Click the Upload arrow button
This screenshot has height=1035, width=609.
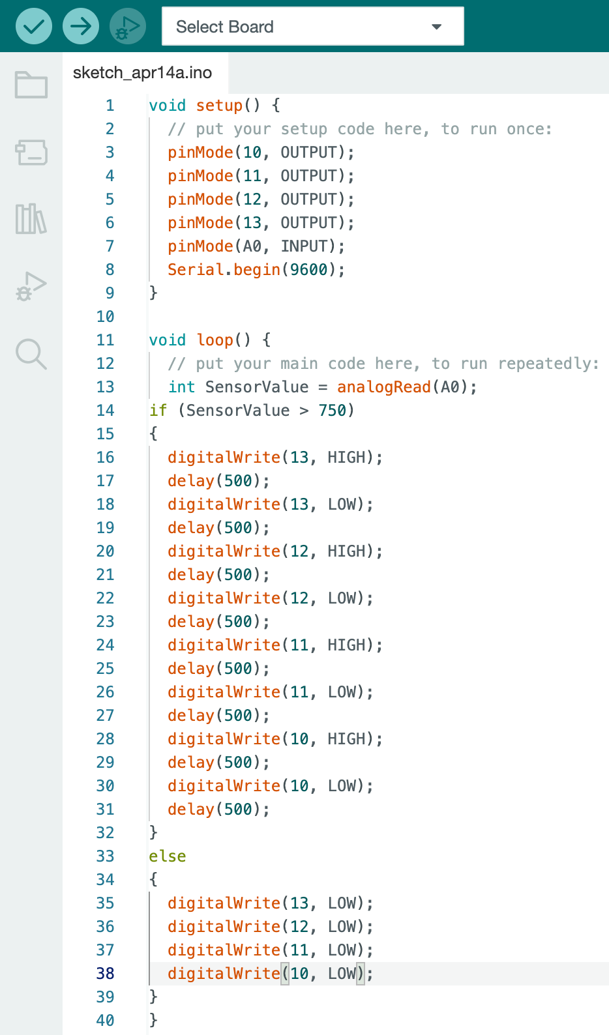click(x=81, y=27)
